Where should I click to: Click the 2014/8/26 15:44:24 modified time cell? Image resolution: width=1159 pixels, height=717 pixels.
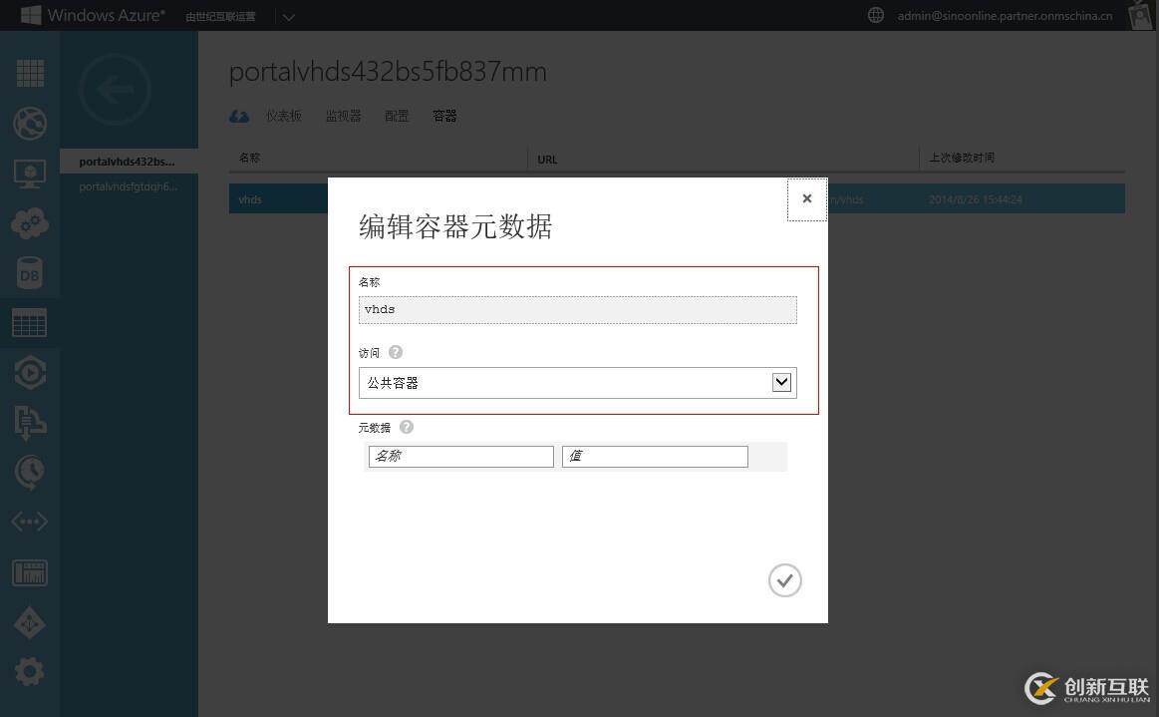coord(976,199)
